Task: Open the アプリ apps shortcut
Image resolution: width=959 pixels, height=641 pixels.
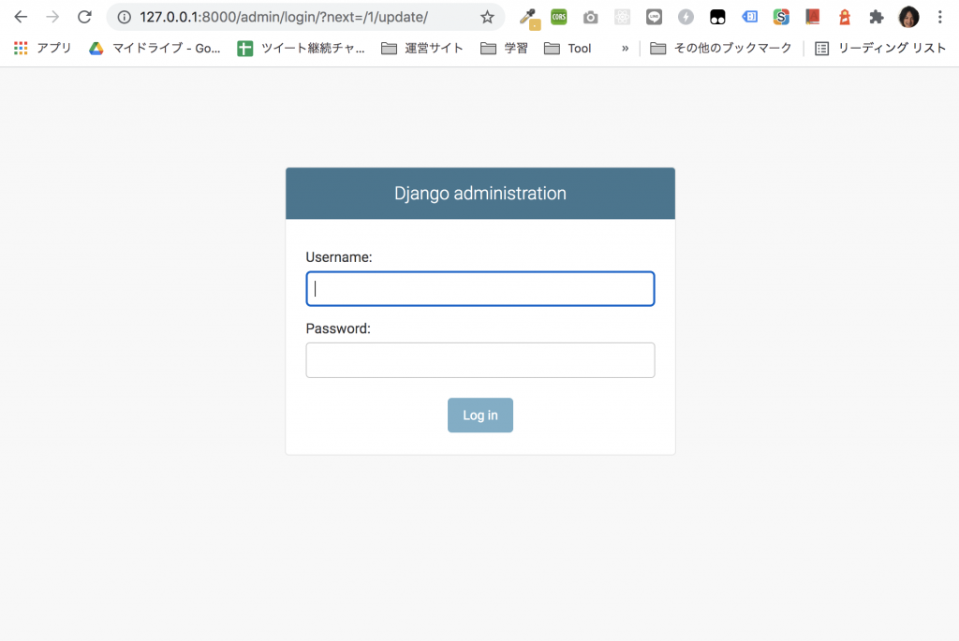Action: [43, 49]
